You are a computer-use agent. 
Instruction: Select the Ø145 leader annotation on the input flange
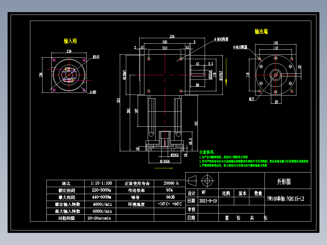coord(96,56)
